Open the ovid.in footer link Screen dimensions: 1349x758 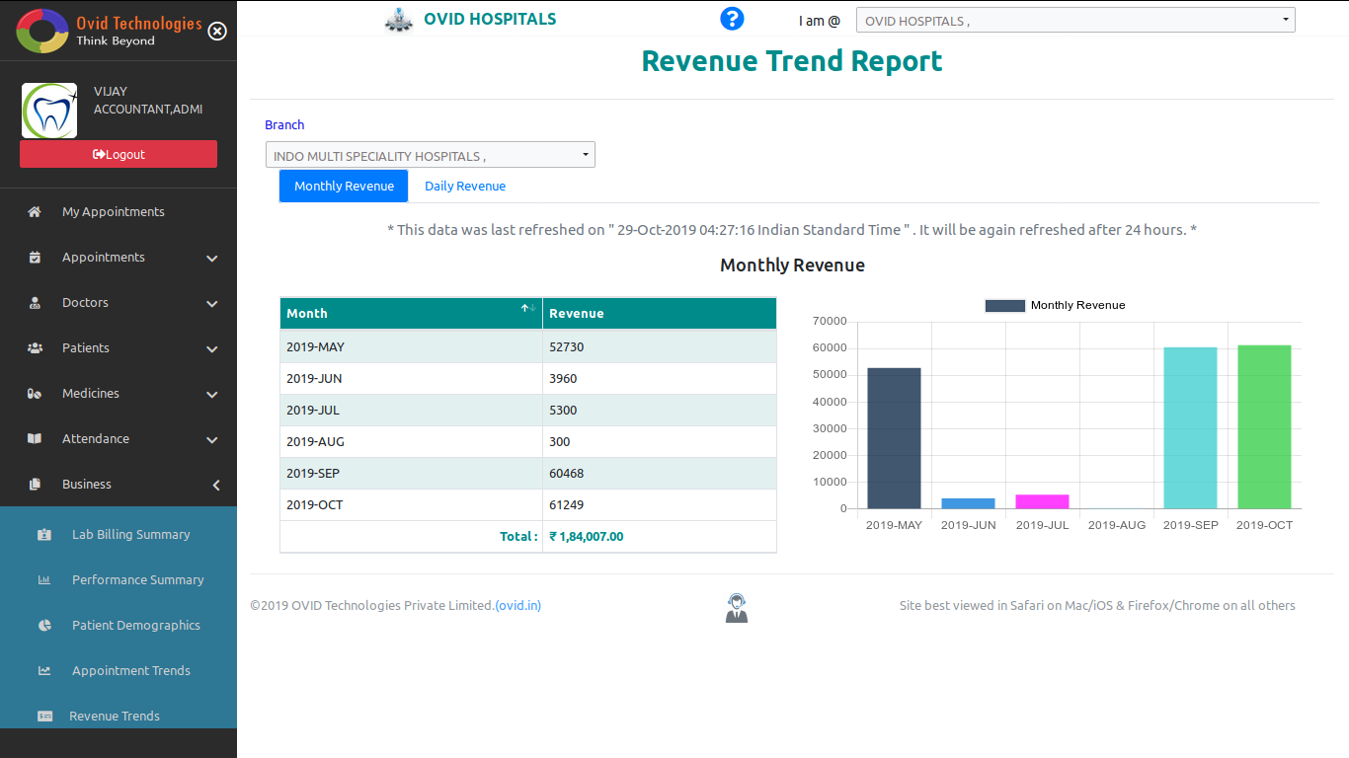(518, 606)
